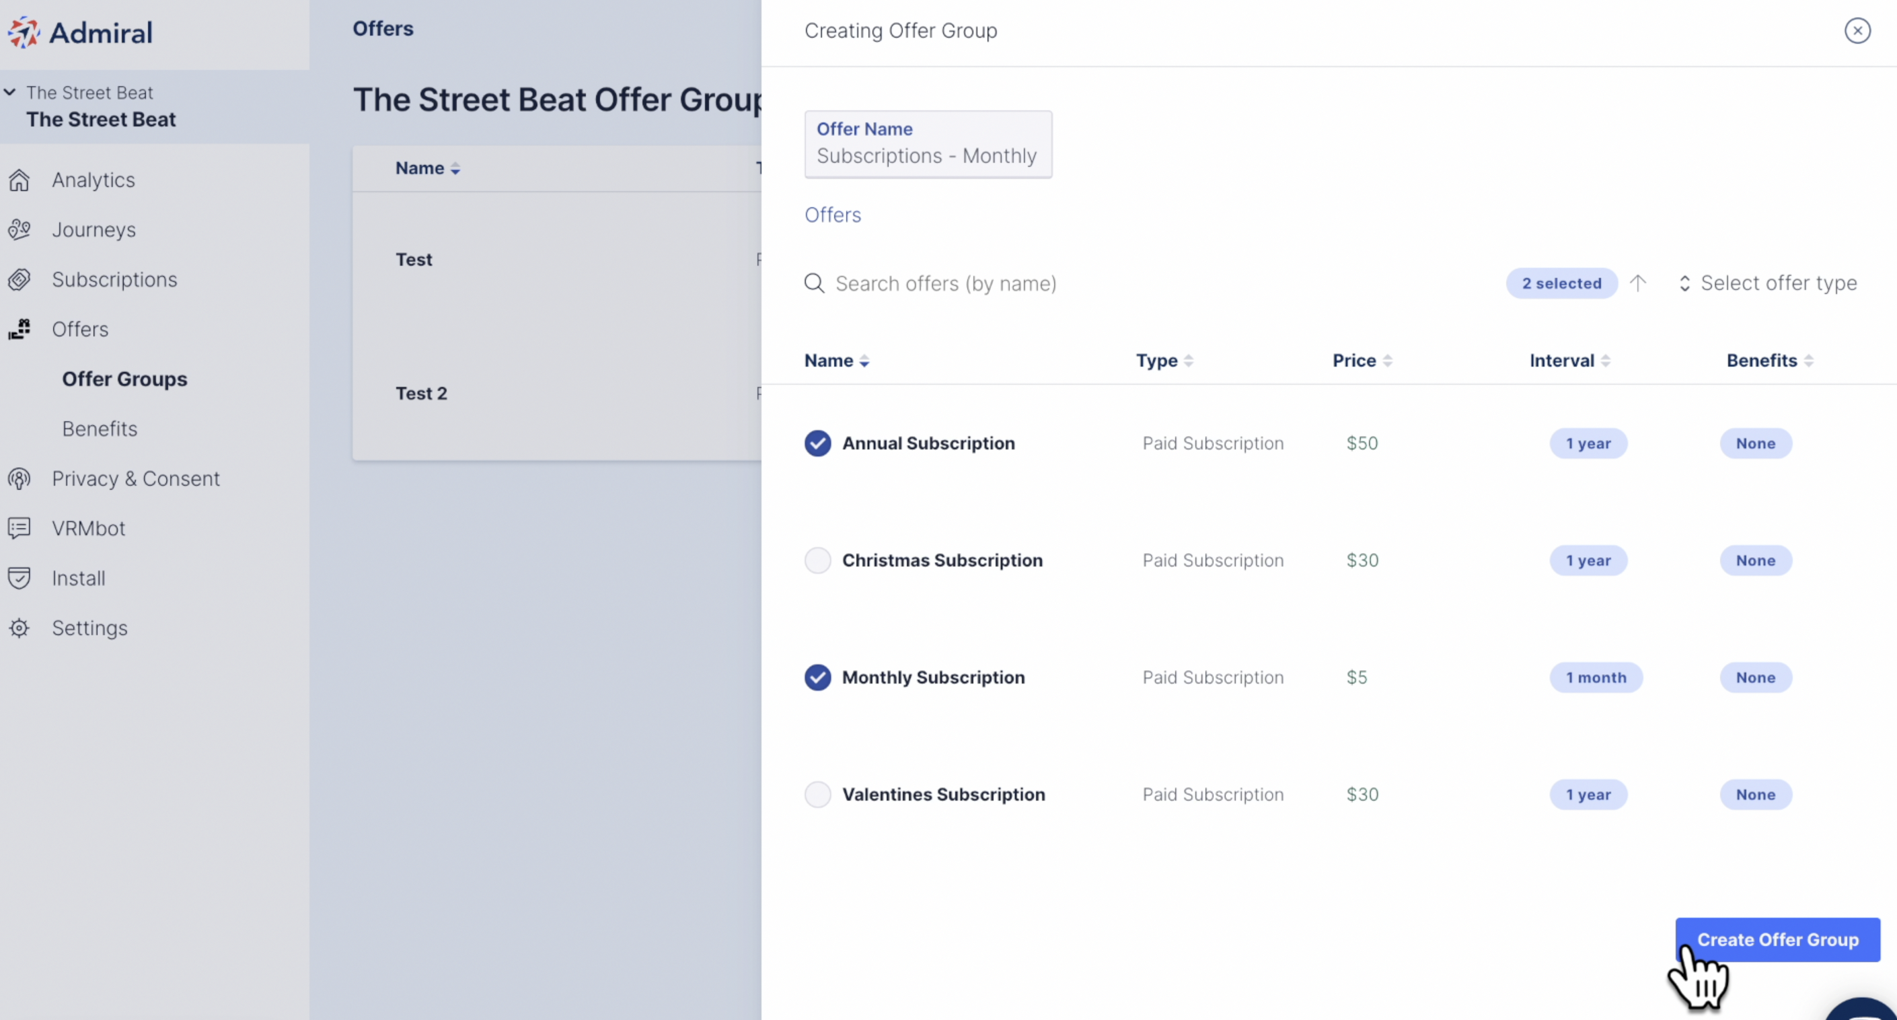Click the Privacy & Consent fingerprint icon
The width and height of the screenshot is (1897, 1020).
pos(19,478)
